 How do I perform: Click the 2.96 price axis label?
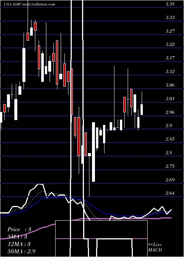click(170, 112)
